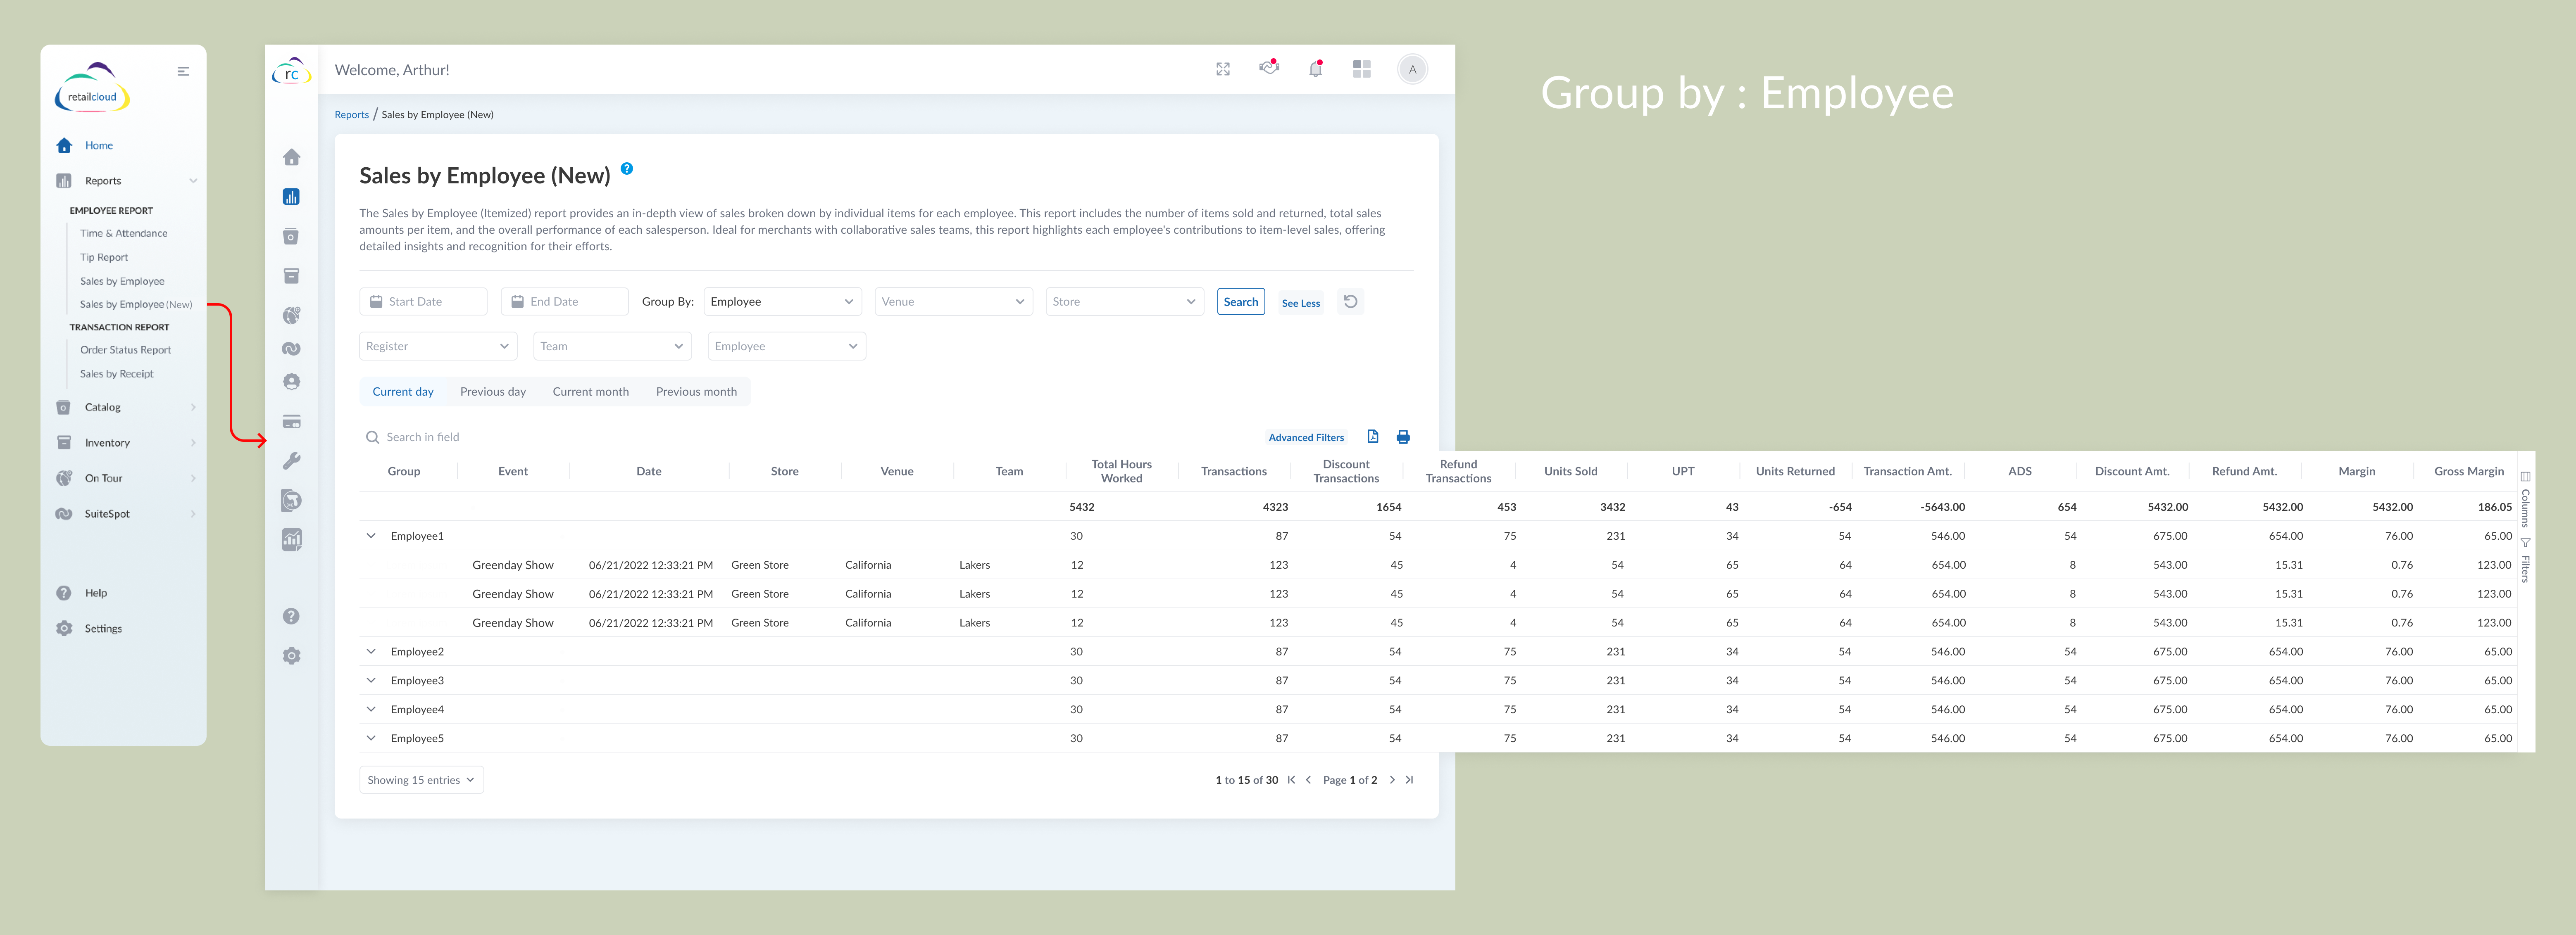Open the Venue dropdown

(x=953, y=301)
